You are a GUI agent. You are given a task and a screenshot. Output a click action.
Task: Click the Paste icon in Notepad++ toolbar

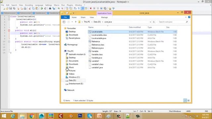(x=37, y=9)
